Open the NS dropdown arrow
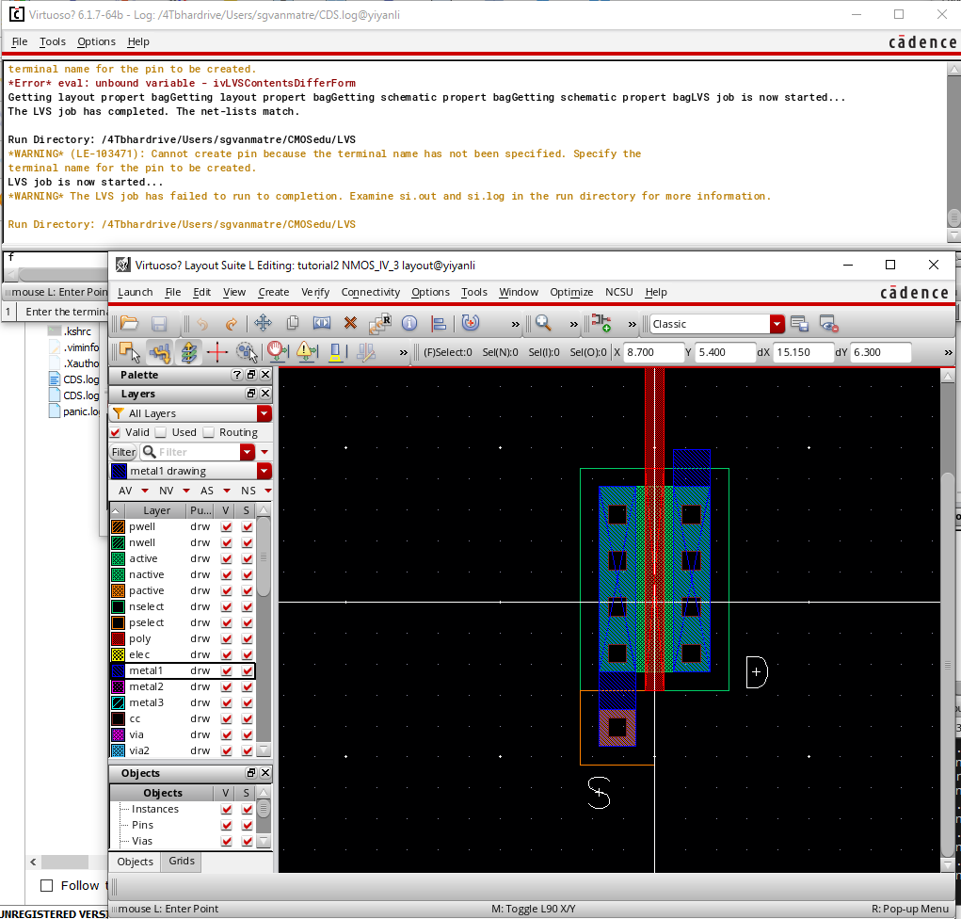The width and height of the screenshot is (961, 919). 268,491
